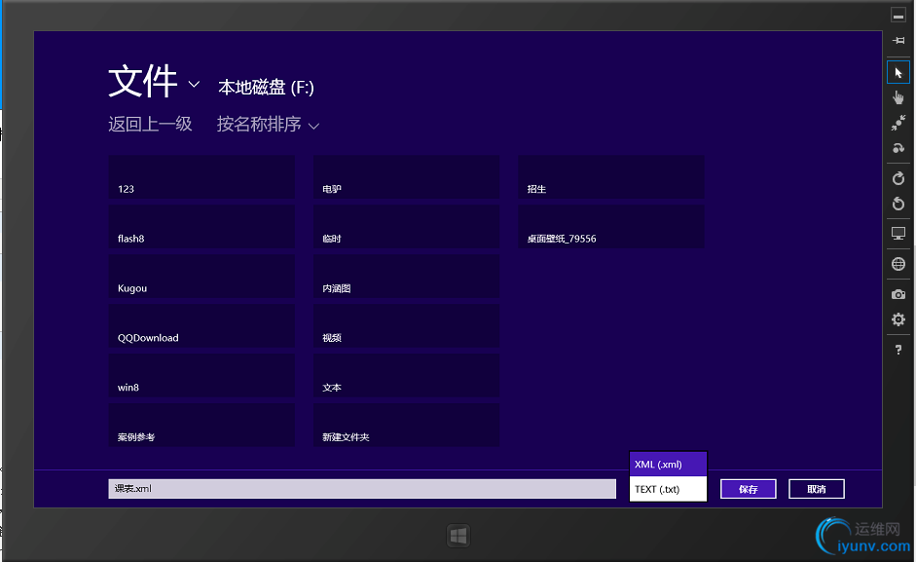Viewport: 916px width, 562px height.
Task: Open the globe location settings icon
Action: 898,263
